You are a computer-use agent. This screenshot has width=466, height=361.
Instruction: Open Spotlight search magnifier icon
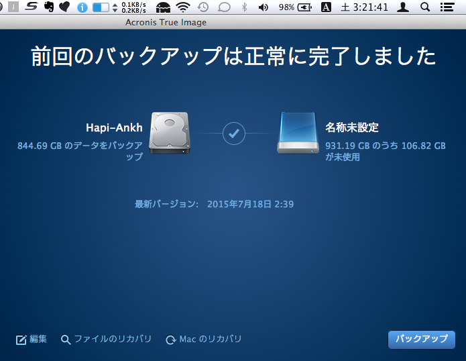pos(425,7)
